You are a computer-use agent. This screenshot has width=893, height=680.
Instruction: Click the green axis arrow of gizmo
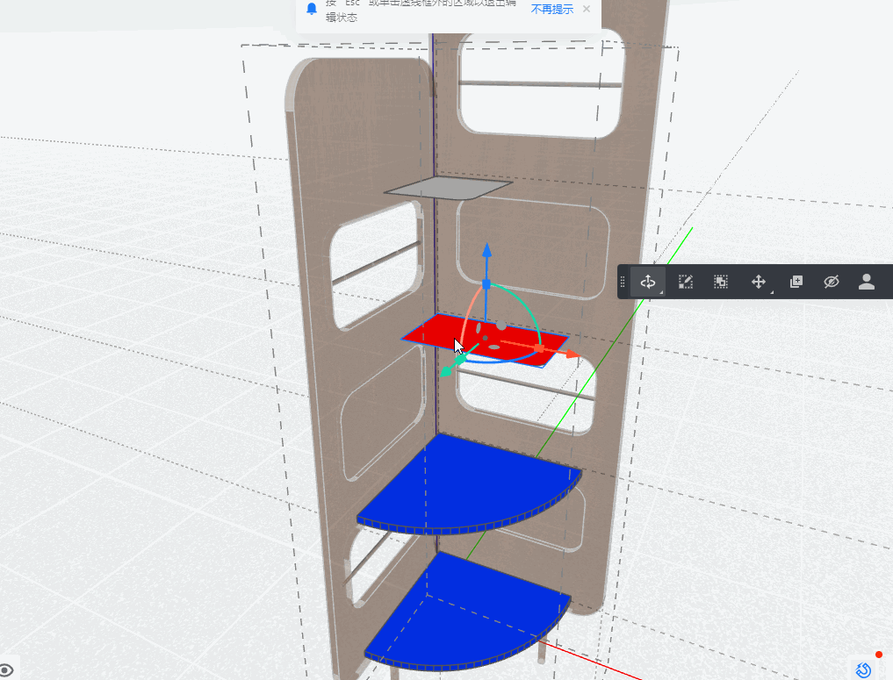446,371
